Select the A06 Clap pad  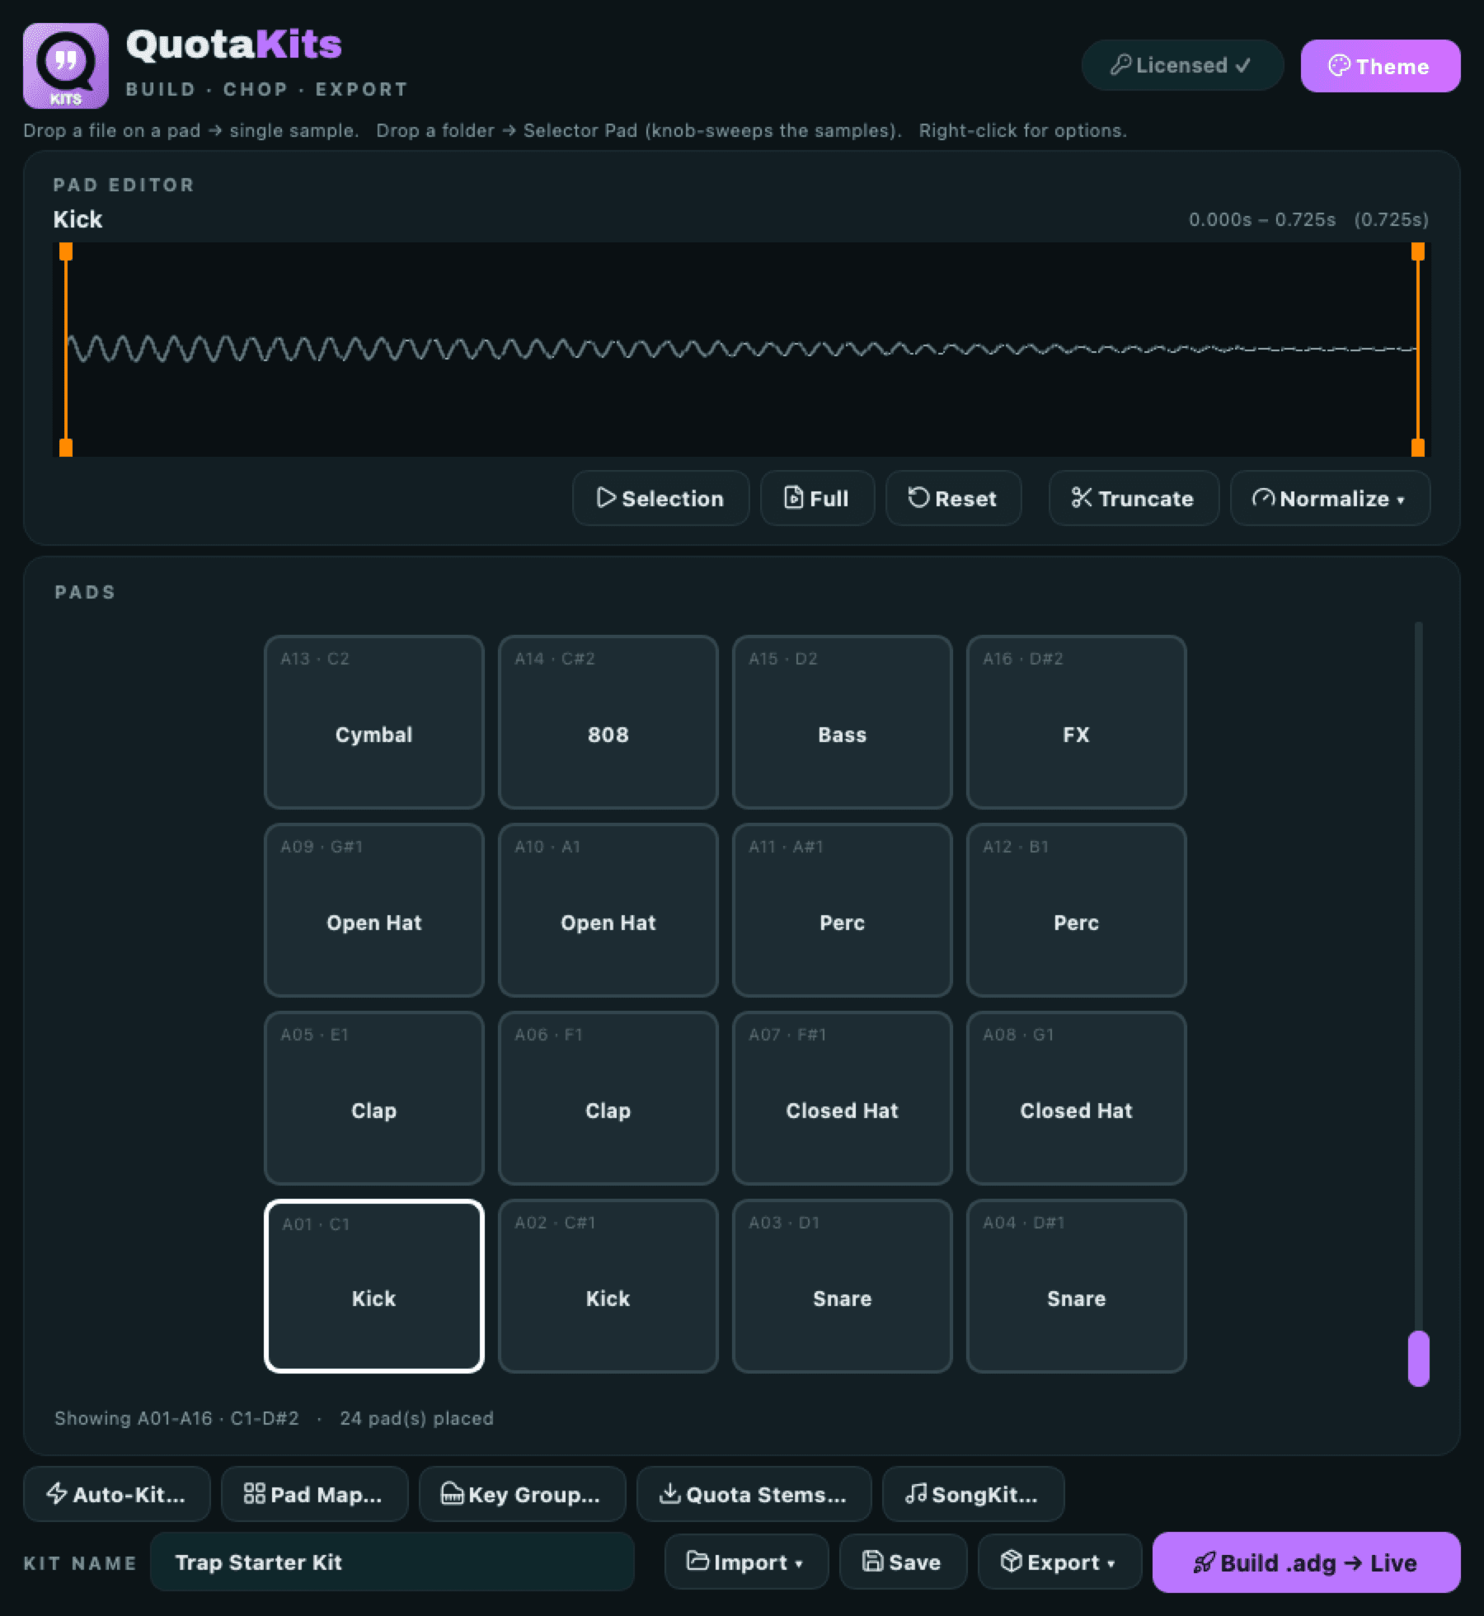608,1098
